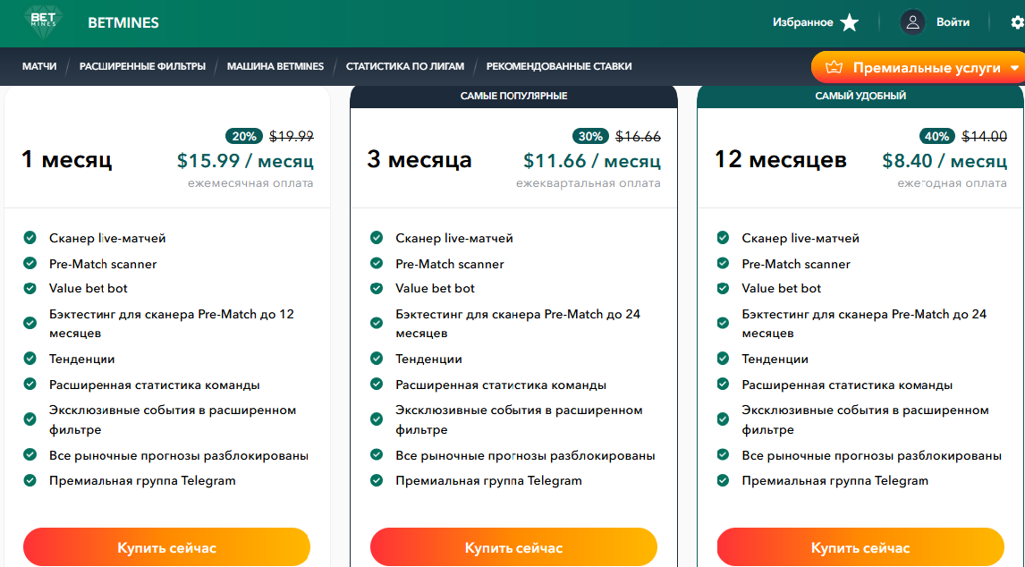Screen dimensions: 1025x567
Task: Click the Favorites star icon
Action: click(x=849, y=22)
